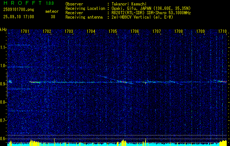This screenshot has height=146, width=230.
Task: Click time marker 1701
Action: (25, 31)
